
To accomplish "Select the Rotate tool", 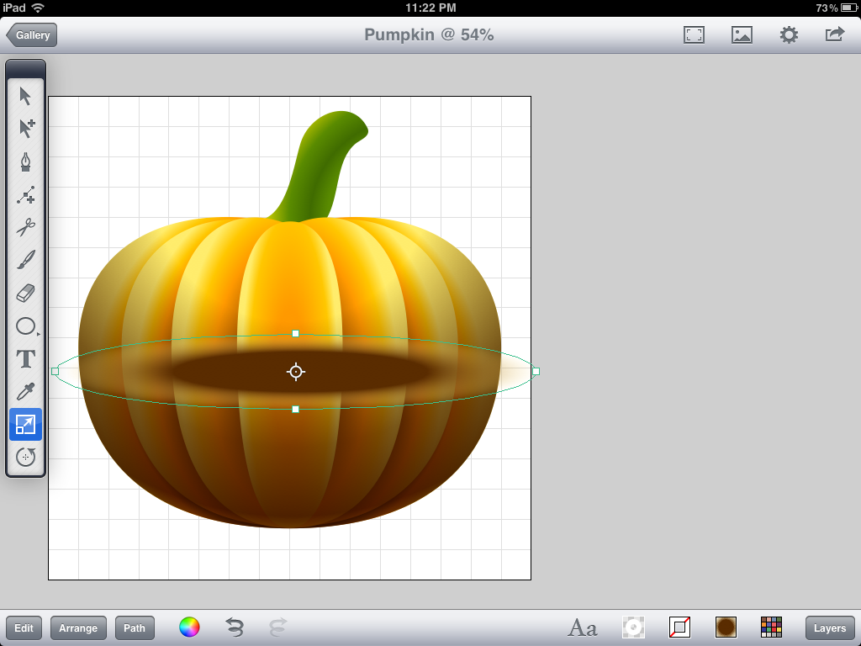I will (25, 457).
